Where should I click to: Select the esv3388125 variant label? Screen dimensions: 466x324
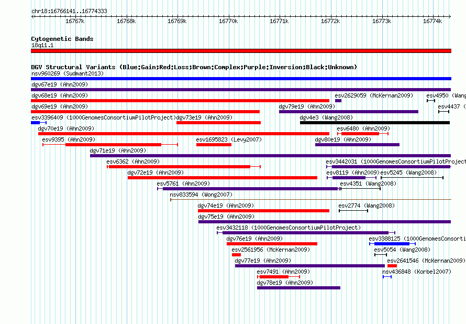(417, 239)
